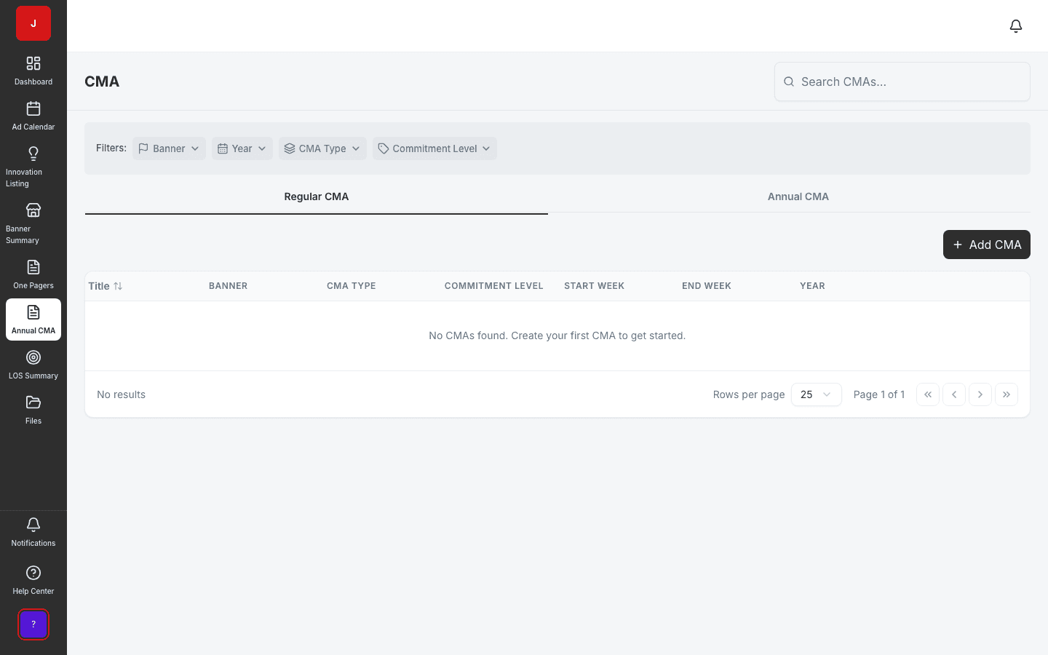Image resolution: width=1048 pixels, height=655 pixels.
Task: Sort by Title column arrows
Action: [118, 286]
